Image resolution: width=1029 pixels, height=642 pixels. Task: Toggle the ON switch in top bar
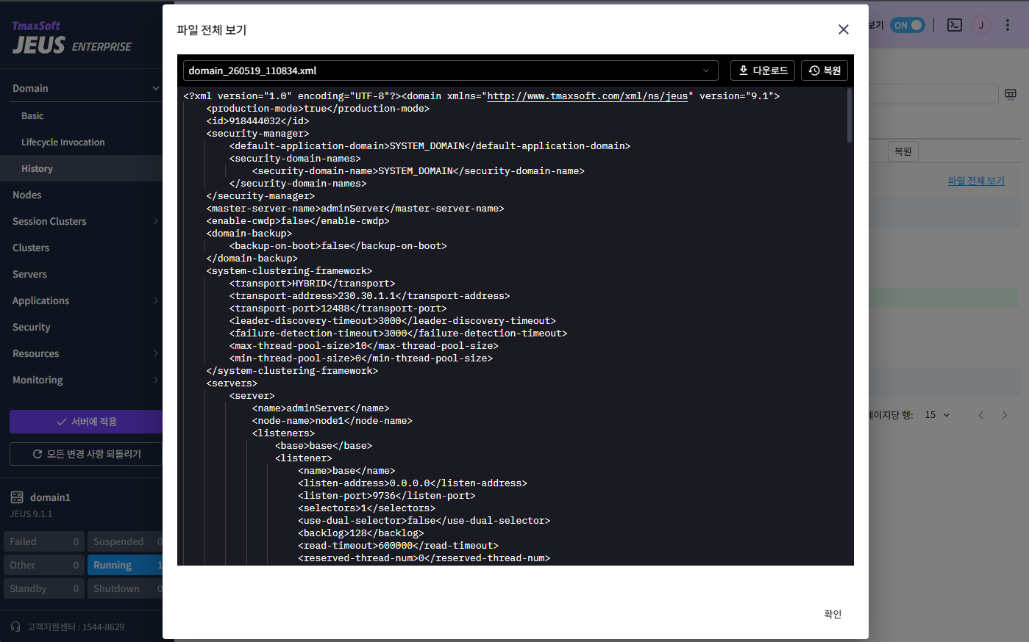point(908,25)
